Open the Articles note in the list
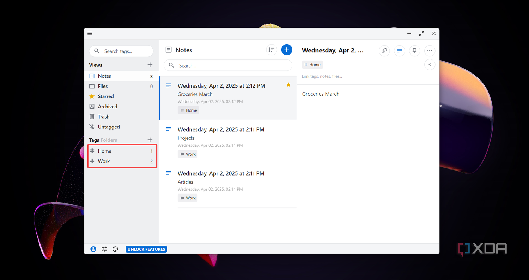Viewport: 529px width, 280px height. tap(228, 186)
